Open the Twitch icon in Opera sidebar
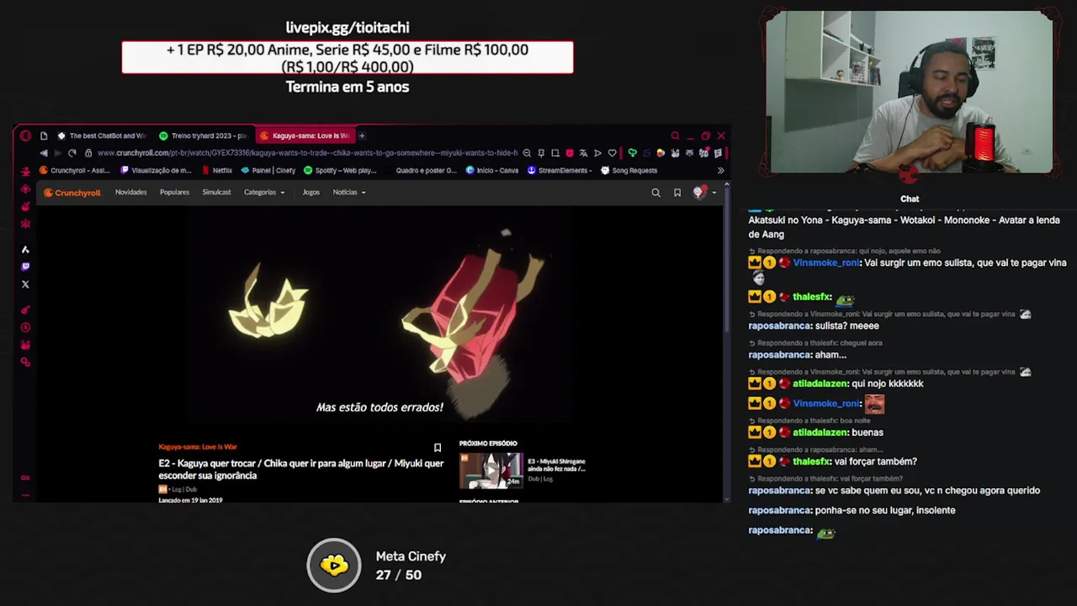This screenshot has width=1077, height=606. (x=25, y=267)
